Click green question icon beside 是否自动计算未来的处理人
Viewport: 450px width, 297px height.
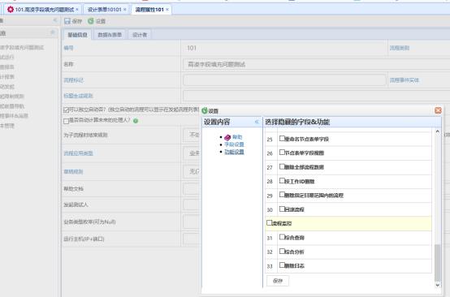tap(136, 121)
